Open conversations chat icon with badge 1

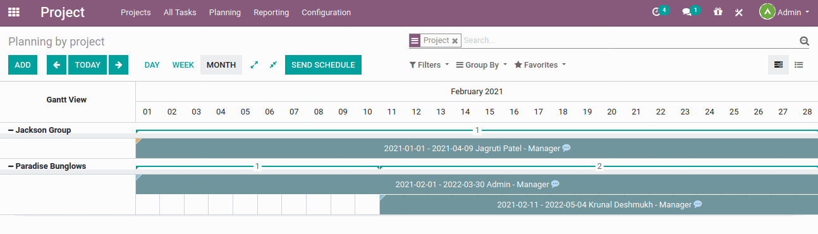click(687, 12)
